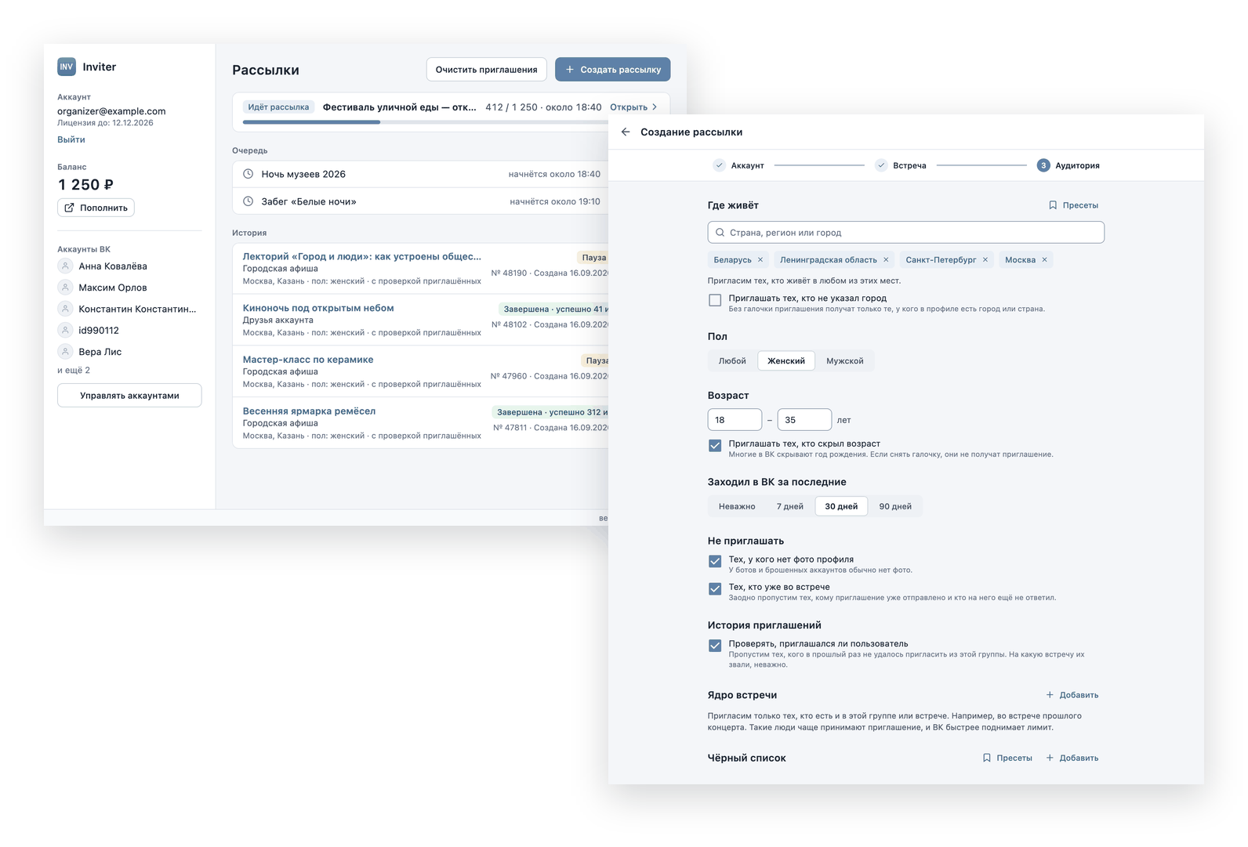Go to Встреча wizard step

click(901, 165)
